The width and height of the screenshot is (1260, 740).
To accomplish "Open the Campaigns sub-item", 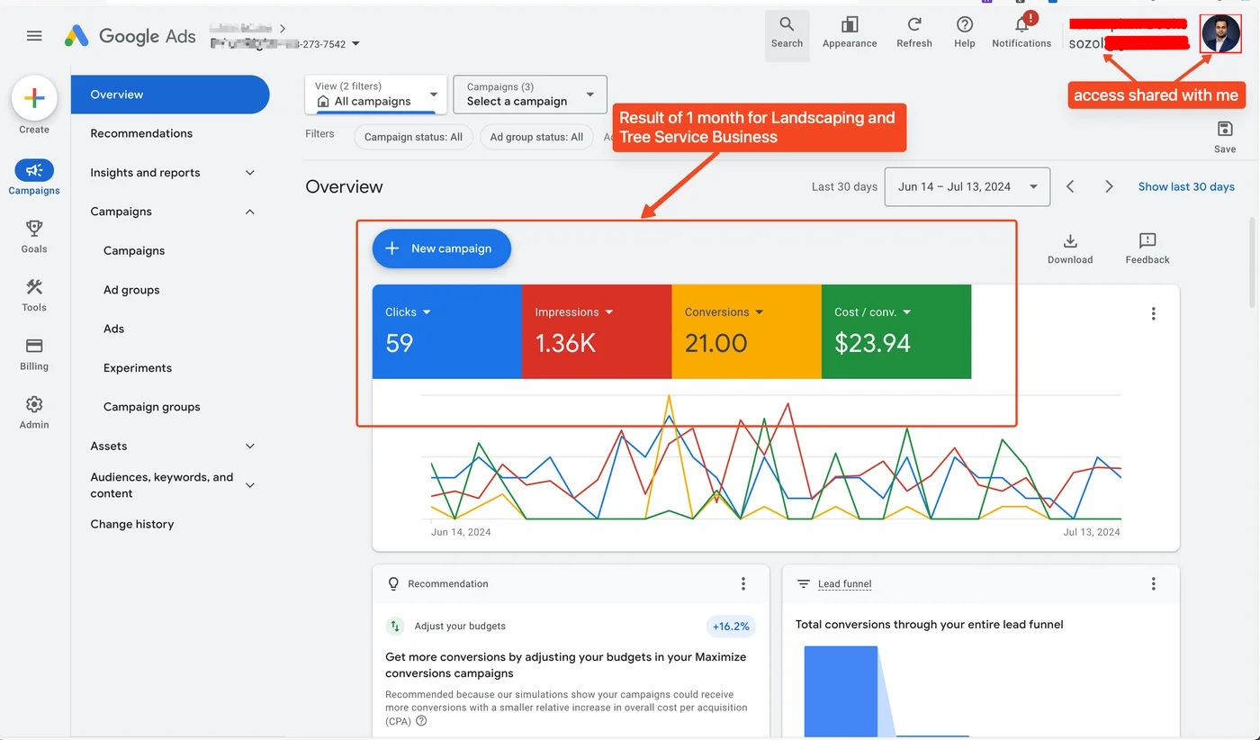I will tap(134, 251).
